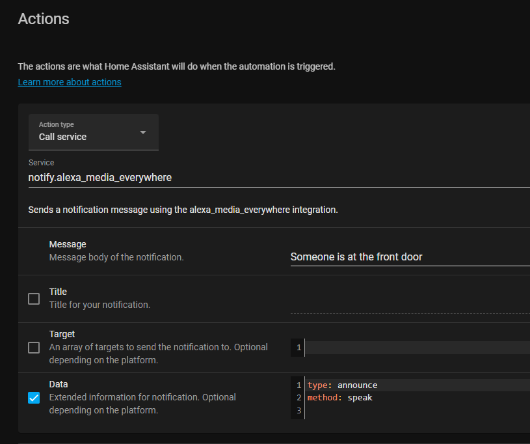This screenshot has width=530, height=444.
Task: Click the 'type: announce' line in Data editor
Action: [342, 385]
